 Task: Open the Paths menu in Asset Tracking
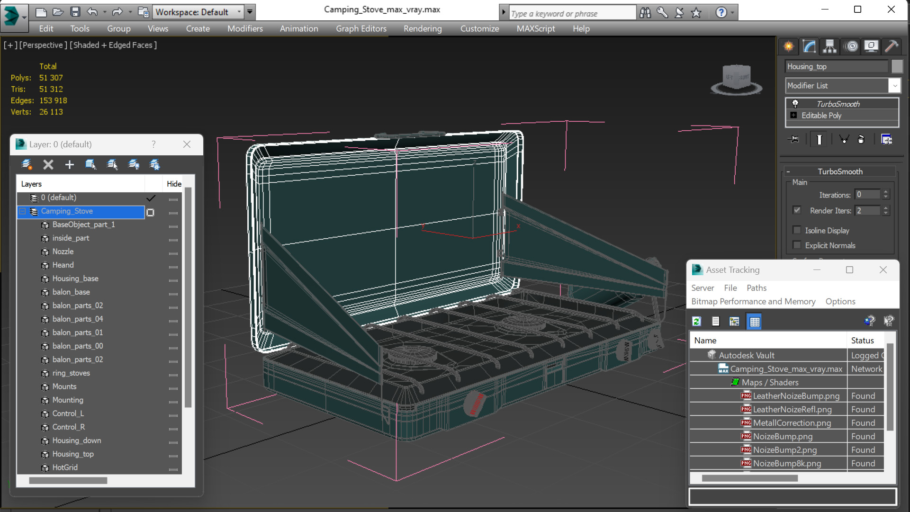tap(756, 288)
